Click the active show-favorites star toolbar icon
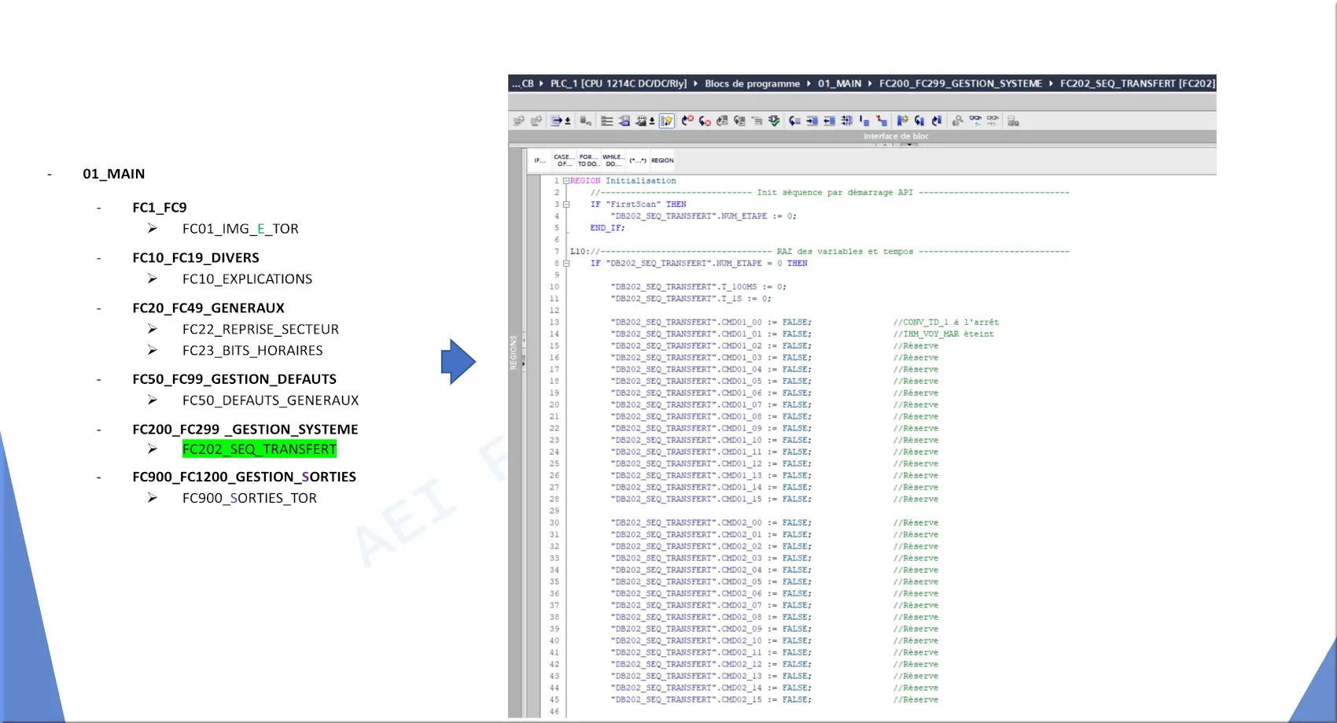1337x723 pixels. [x=667, y=120]
